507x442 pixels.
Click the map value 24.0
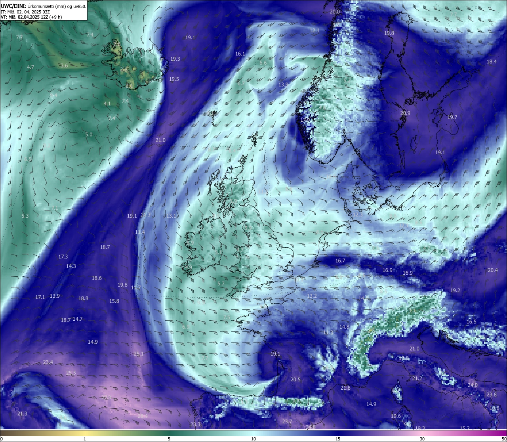click(x=473, y=385)
